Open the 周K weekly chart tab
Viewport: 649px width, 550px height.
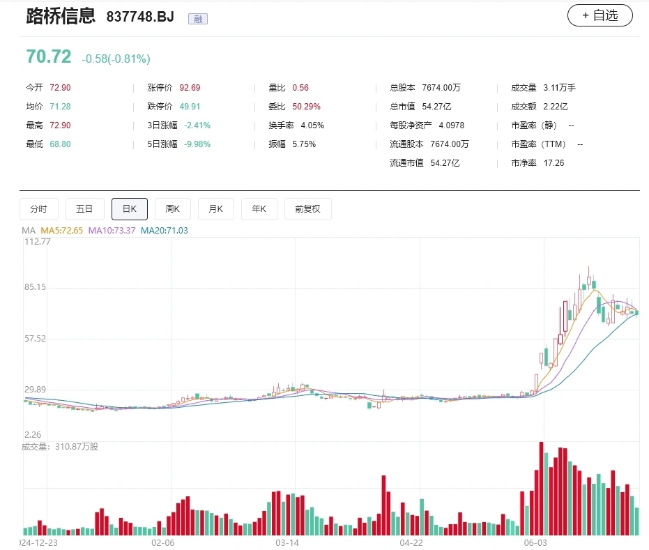pos(173,209)
